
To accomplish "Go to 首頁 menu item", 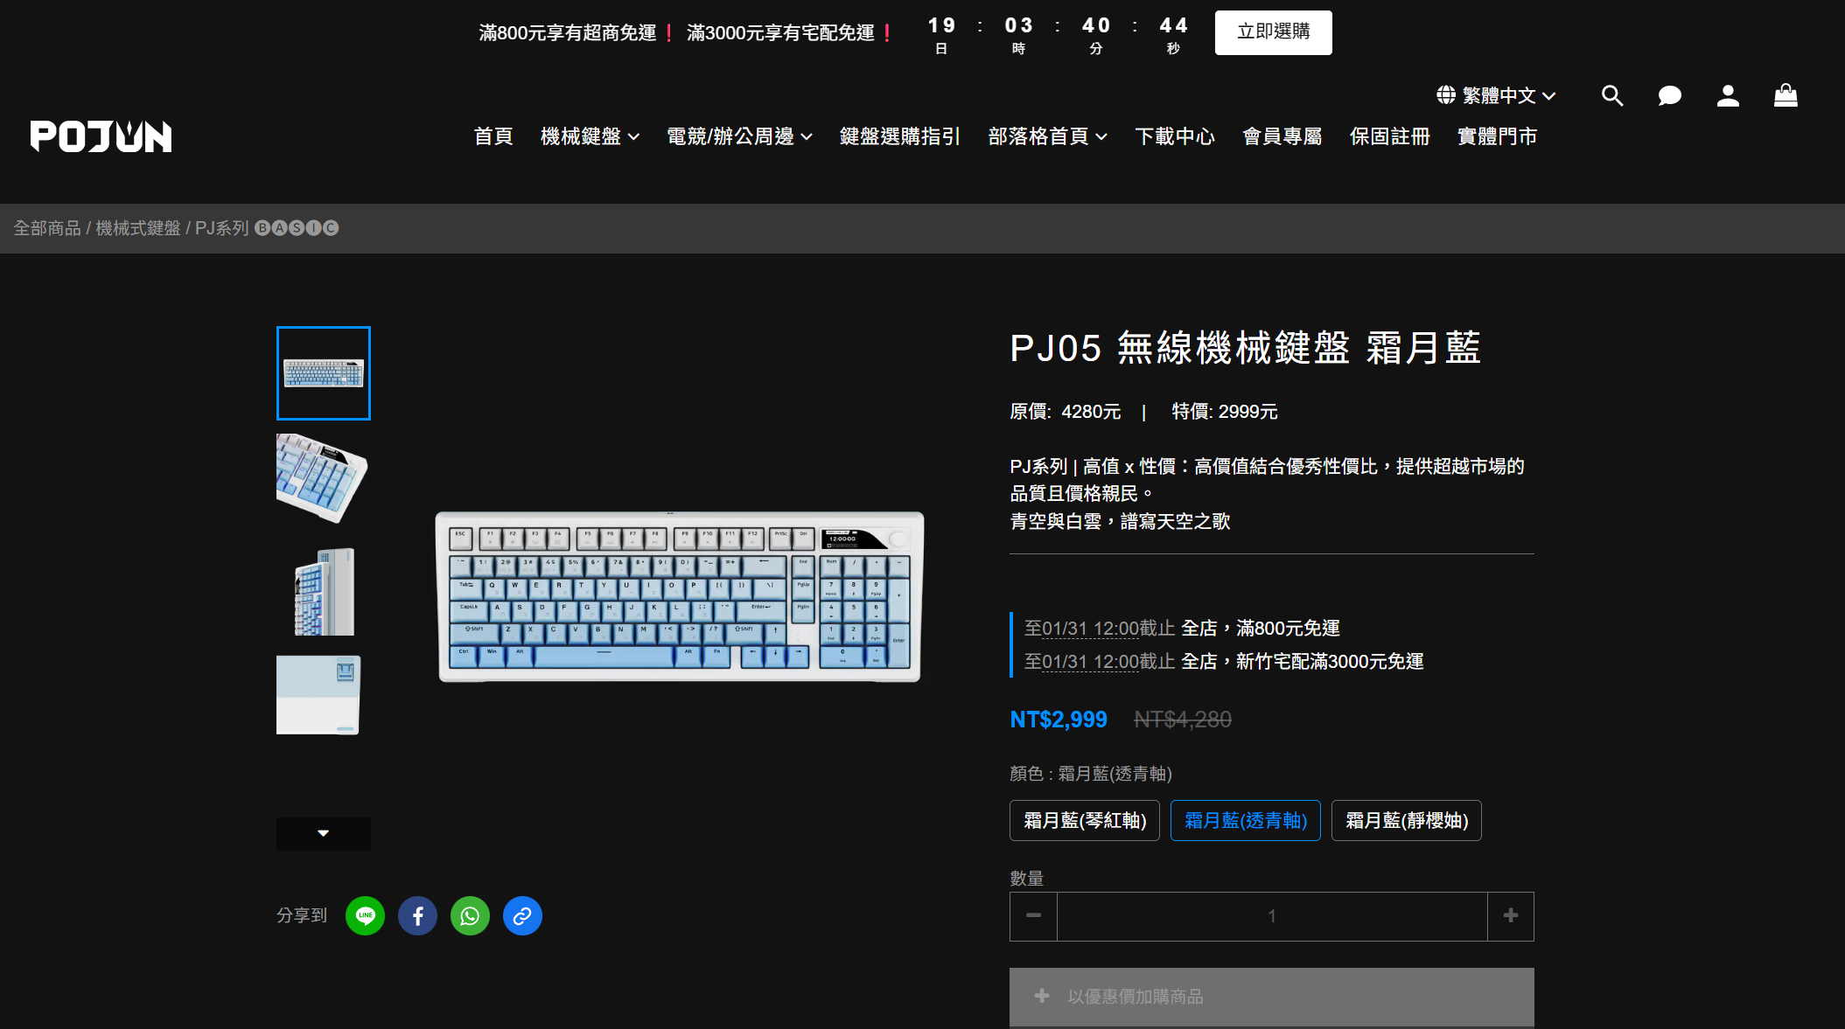I will coord(493,137).
